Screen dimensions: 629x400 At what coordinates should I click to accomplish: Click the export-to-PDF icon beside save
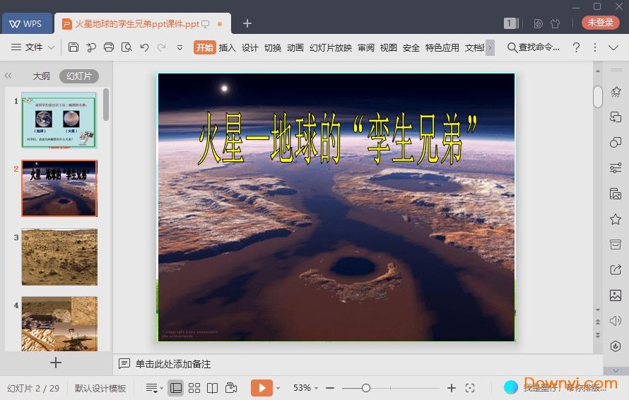coord(91,47)
